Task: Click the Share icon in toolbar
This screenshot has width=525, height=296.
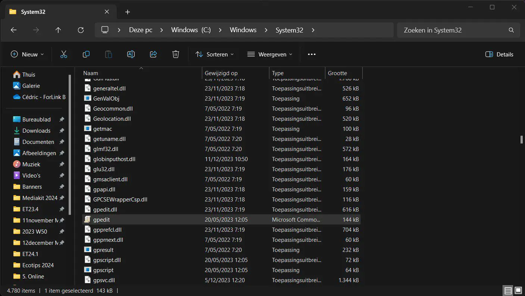Action: [153, 54]
